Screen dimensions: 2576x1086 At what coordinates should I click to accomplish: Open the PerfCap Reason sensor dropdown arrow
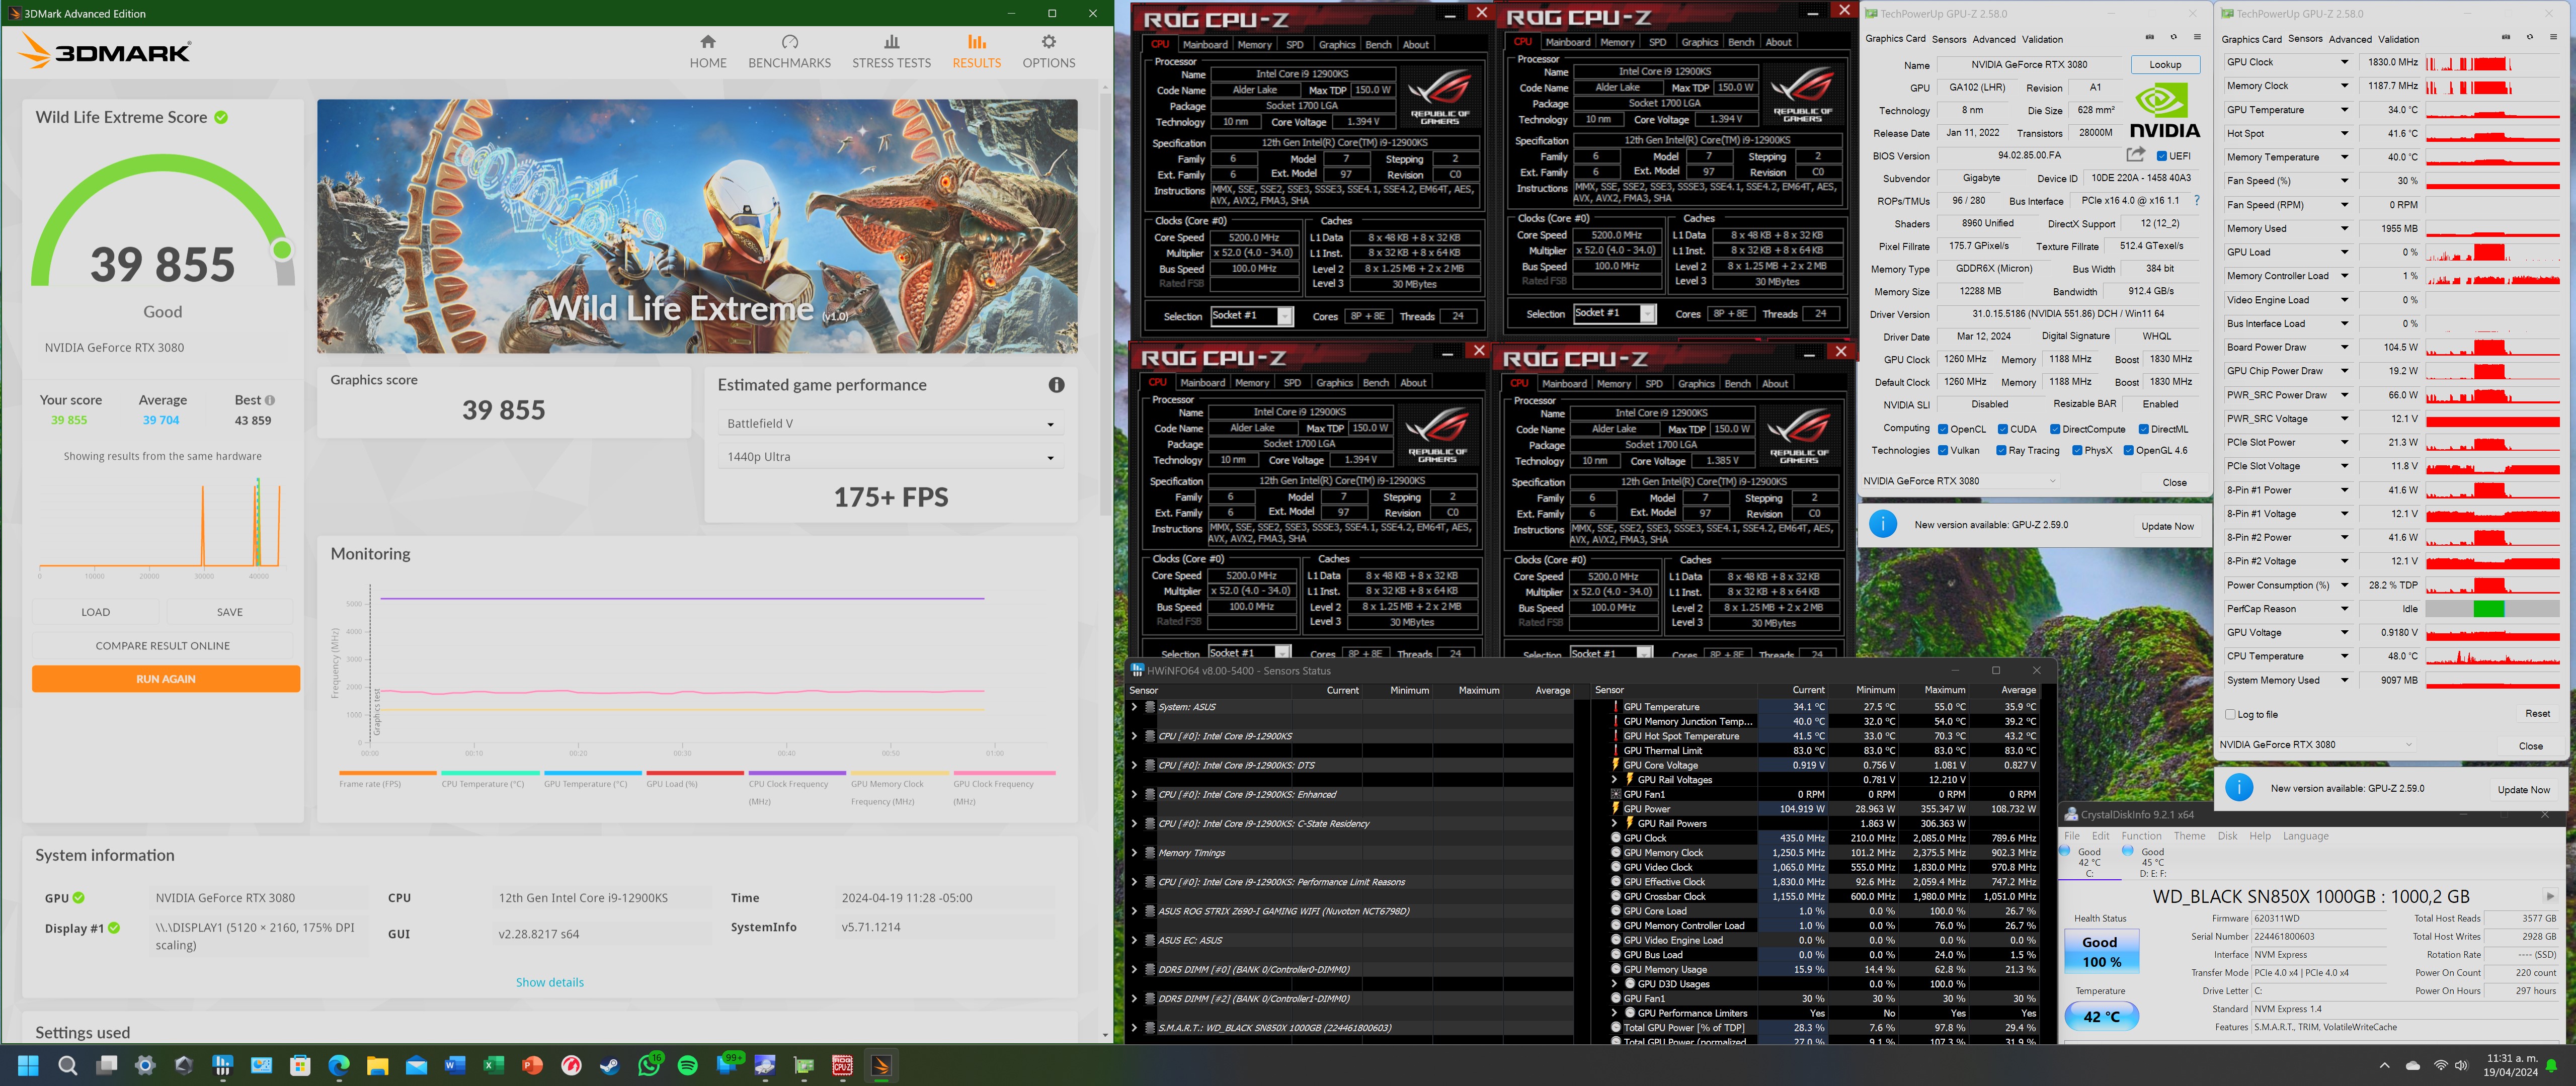coord(2344,608)
